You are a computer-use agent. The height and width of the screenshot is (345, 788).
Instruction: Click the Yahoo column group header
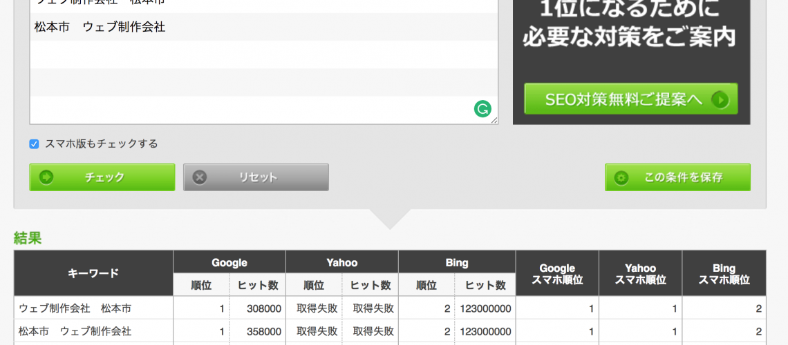[x=341, y=262]
